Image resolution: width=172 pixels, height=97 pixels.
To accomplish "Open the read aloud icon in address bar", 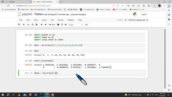I will click(113, 6).
